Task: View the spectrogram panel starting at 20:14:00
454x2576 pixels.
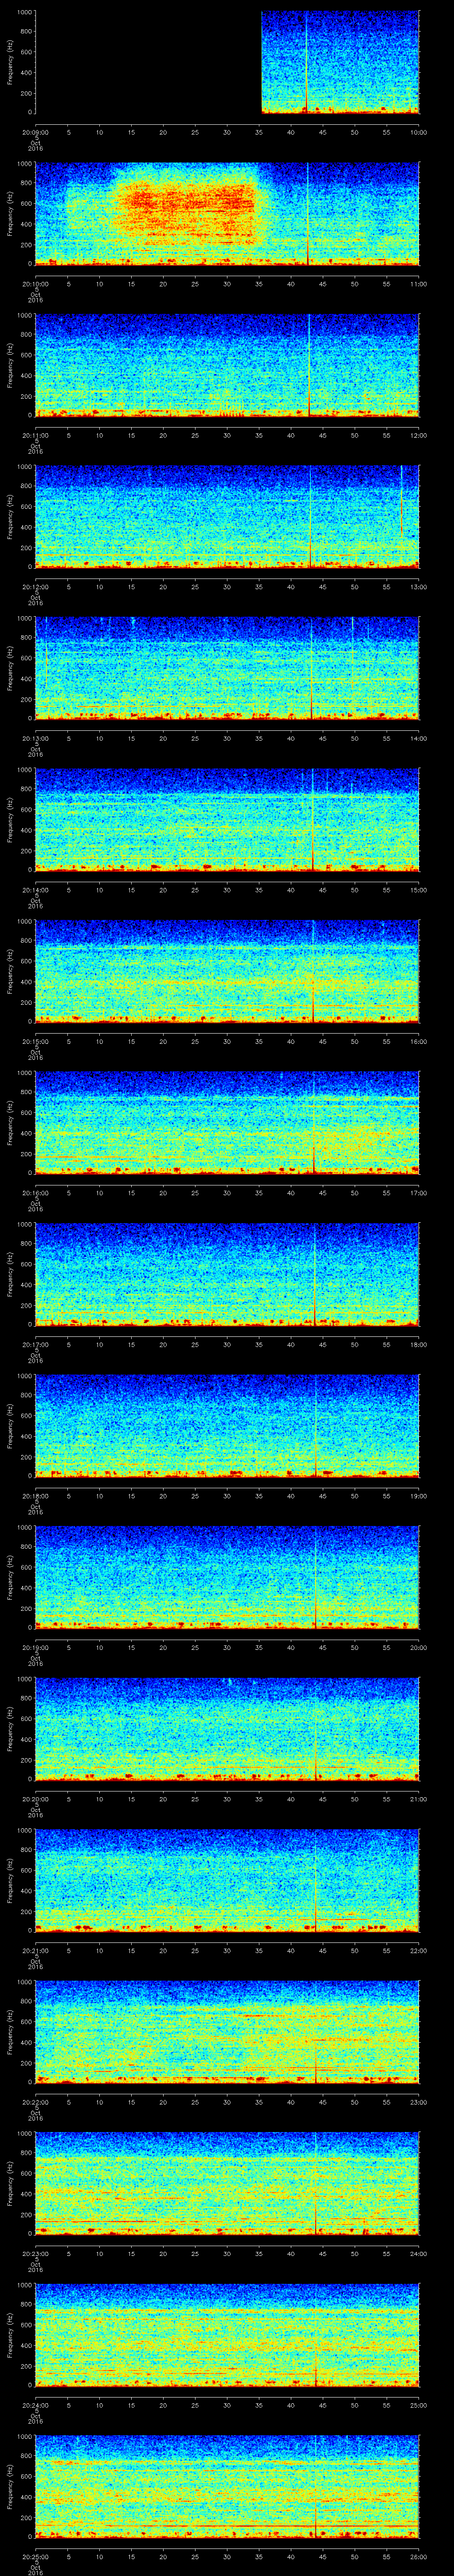Action: click(x=227, y=819)
